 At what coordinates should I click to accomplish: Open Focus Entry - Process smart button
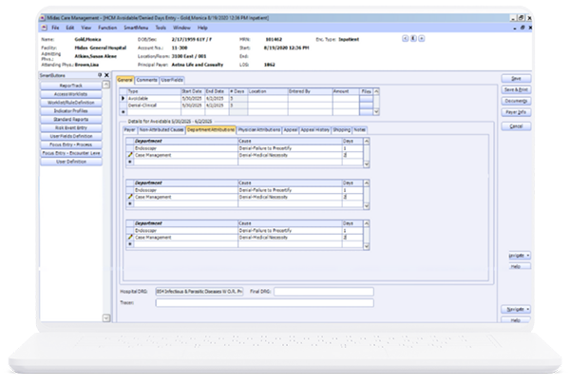(71, 145)
